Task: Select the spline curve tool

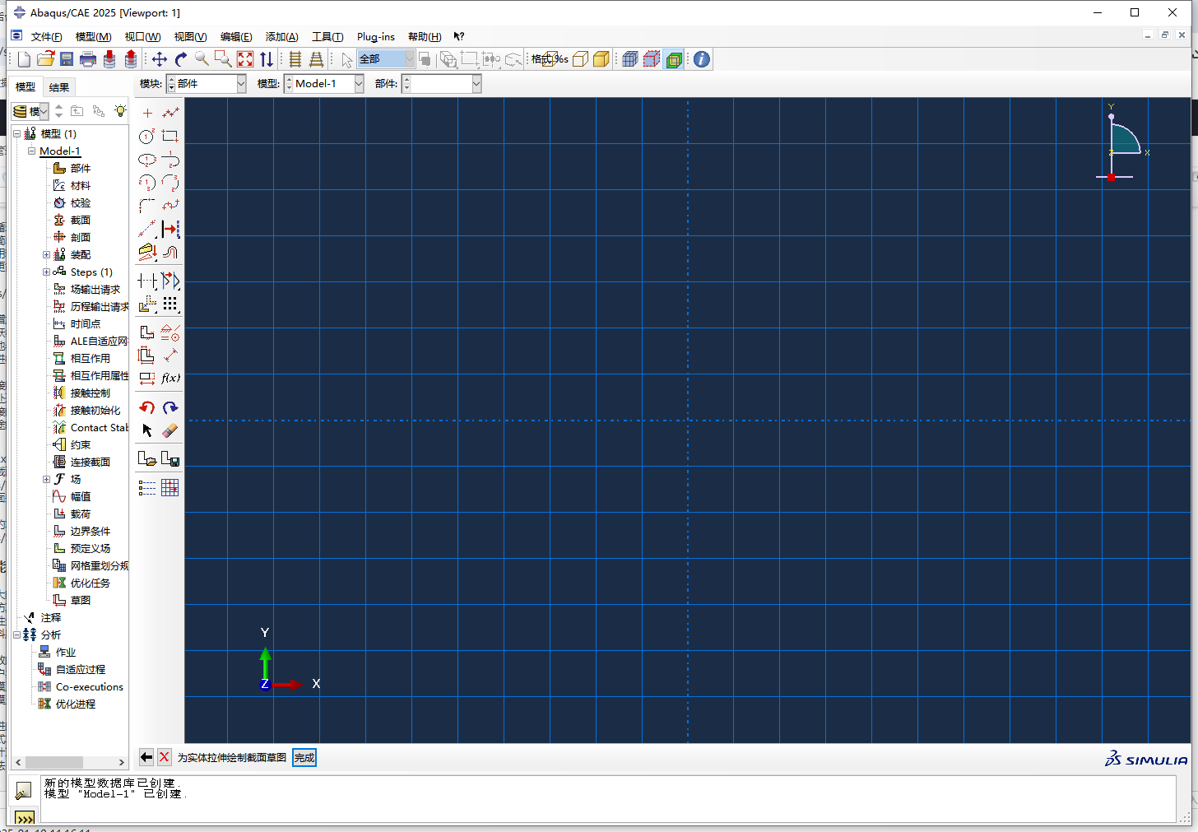Action: (169, 205)
